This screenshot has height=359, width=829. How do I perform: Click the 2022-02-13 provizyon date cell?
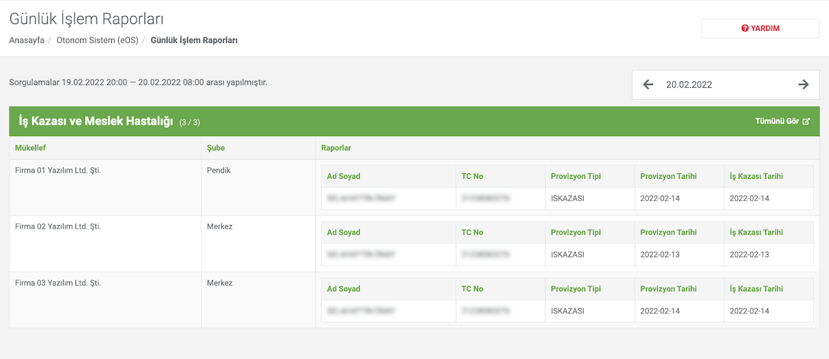coord(660,255)
